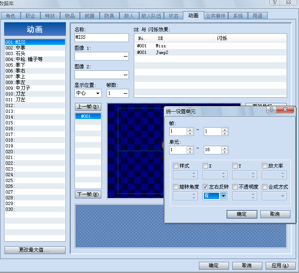
Task: Increase the starting 单元 value
Action: click(190, 148)
